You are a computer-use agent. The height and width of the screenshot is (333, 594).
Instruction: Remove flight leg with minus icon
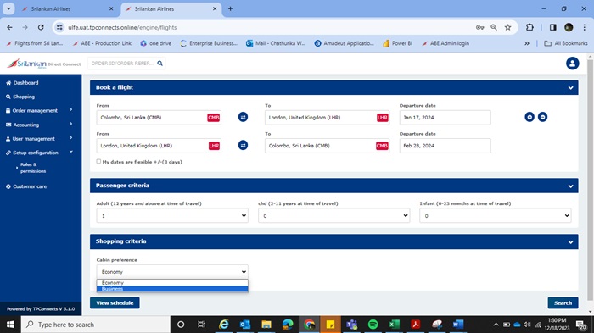[x=542, y=117]
